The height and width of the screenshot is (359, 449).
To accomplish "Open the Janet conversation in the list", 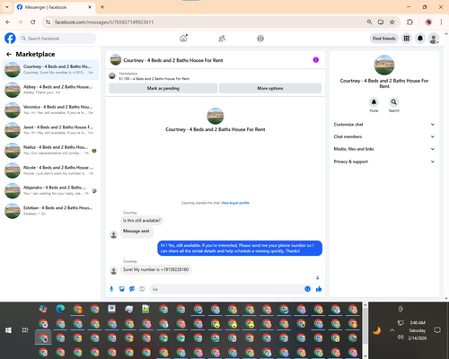I will tap(50, 130).
